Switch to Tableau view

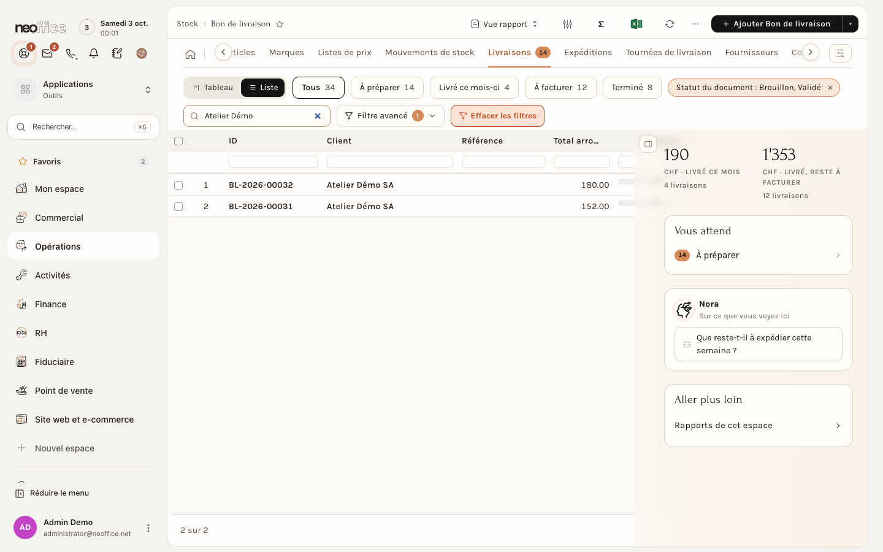tap(213, 88)
